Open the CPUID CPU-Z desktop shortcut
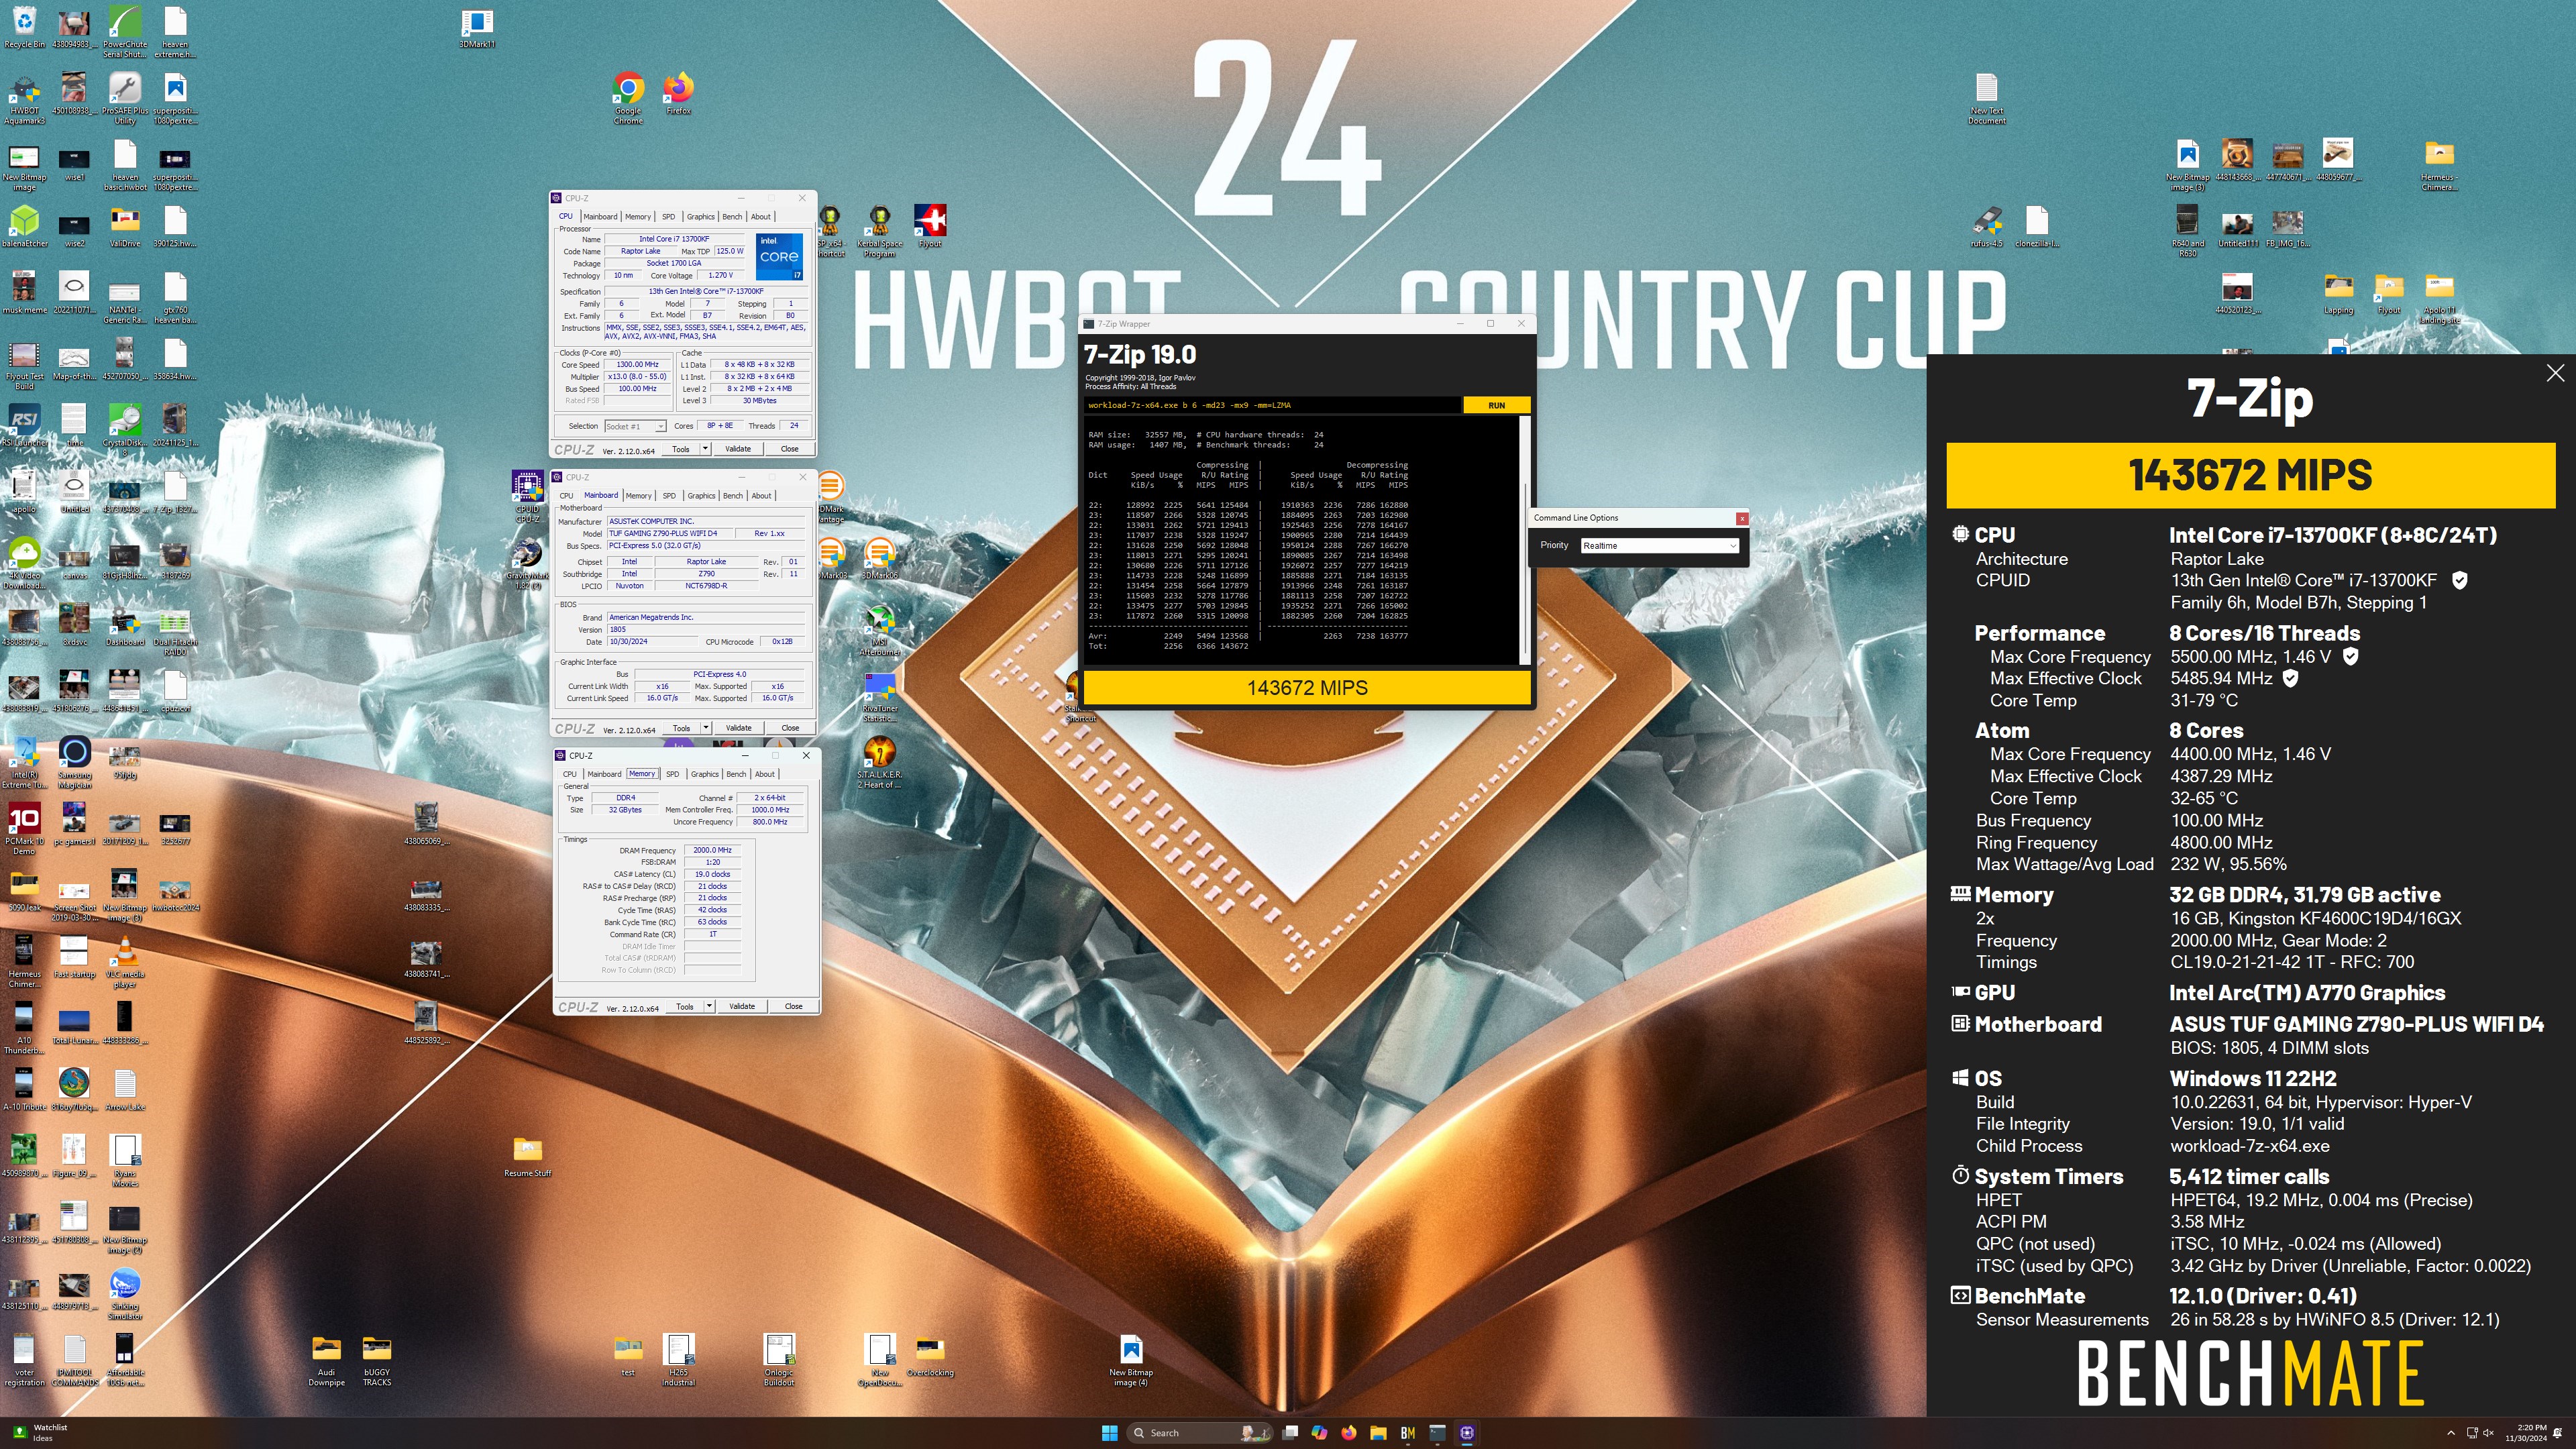This screenshot has width=2576, height=1449. pos(527,497)
